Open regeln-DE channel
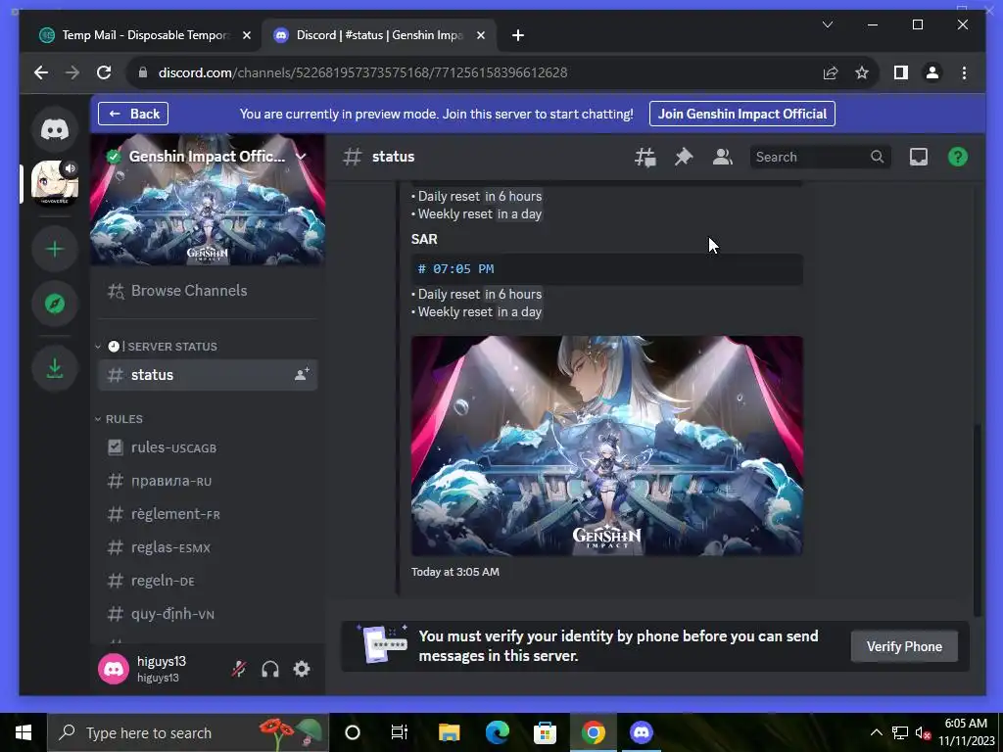1003x752 pixels. point(208,581)
